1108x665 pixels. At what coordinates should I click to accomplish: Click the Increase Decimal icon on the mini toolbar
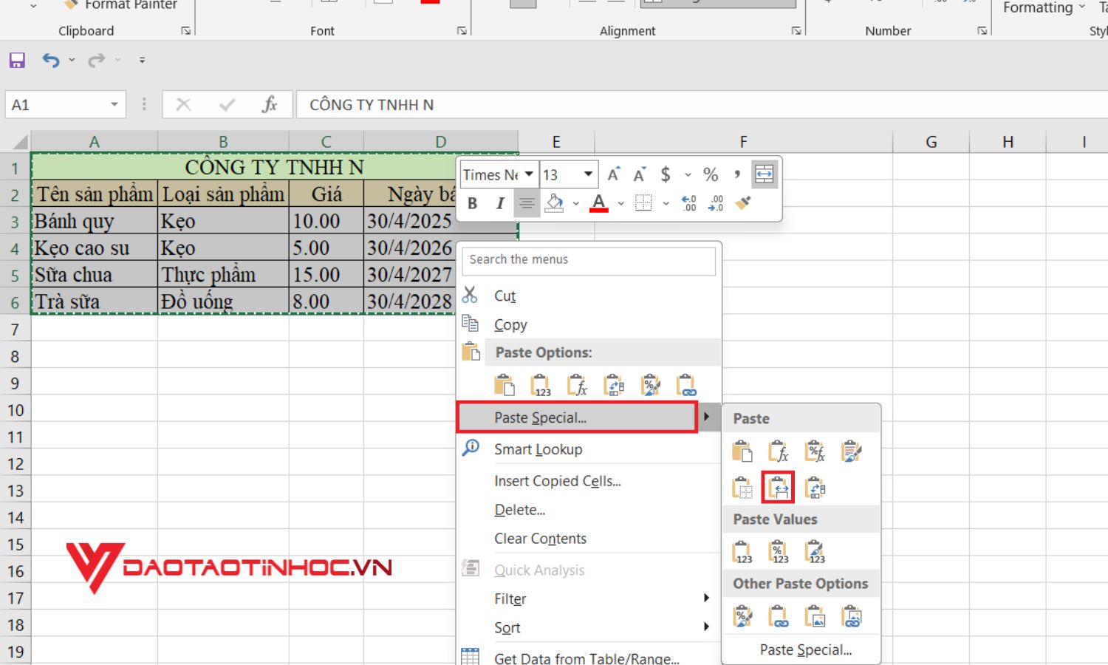688,204
